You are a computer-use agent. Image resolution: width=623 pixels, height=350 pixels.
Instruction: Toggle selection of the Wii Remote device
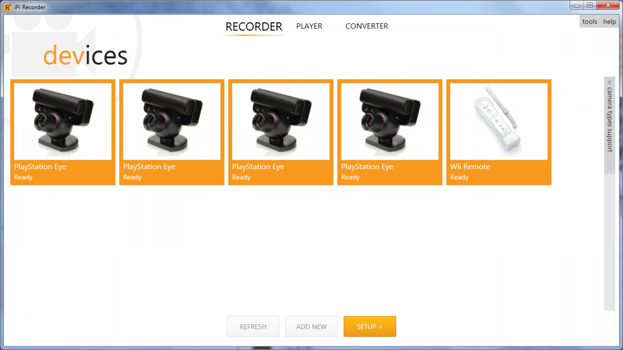click(x=499, y=132)
